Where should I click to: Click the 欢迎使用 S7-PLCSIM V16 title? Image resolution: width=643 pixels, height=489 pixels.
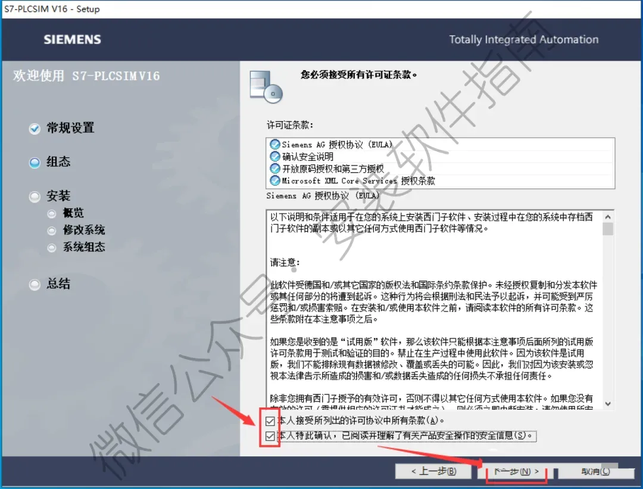[86, 76]
